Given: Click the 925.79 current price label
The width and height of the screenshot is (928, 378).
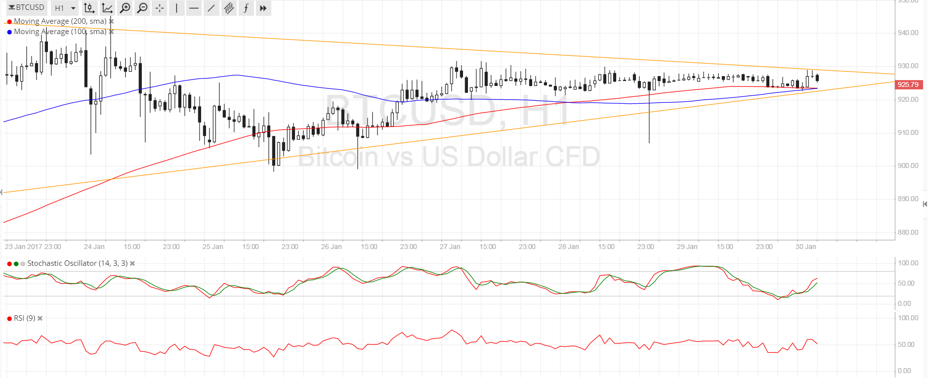Looking at the screenshot, I should [908, 84].
